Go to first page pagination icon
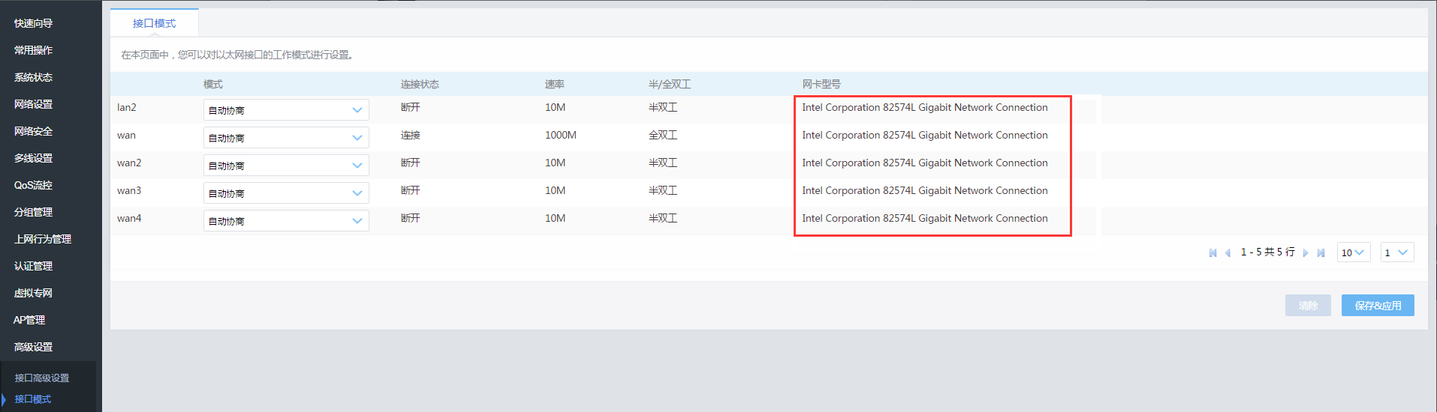Image resolution: width=1437 pixels, height=412 pixels. click(1213, 253)
